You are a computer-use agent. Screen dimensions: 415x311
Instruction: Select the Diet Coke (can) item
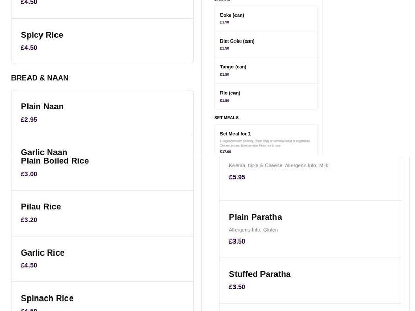266,45
